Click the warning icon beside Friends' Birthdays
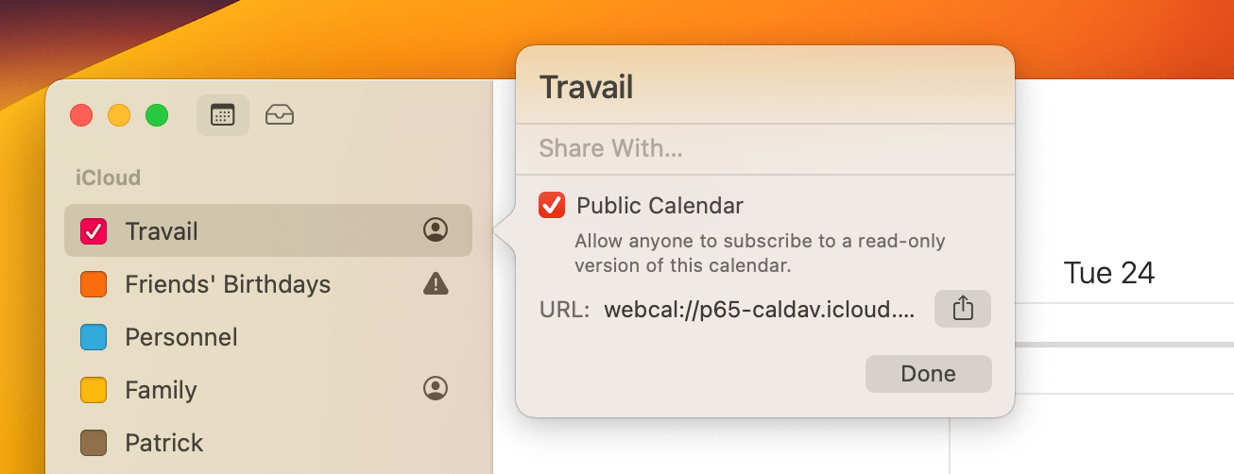 point(436,283)
